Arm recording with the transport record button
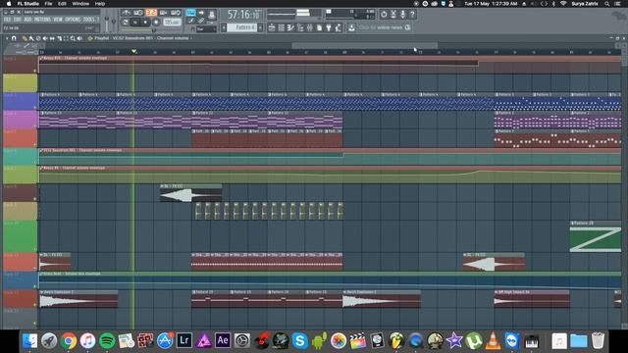The height and width of the screenshot is (353, 628). point(156,22)
